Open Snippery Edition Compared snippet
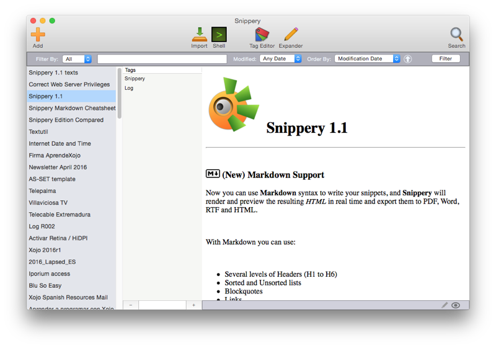 click(x=71, y=120)
